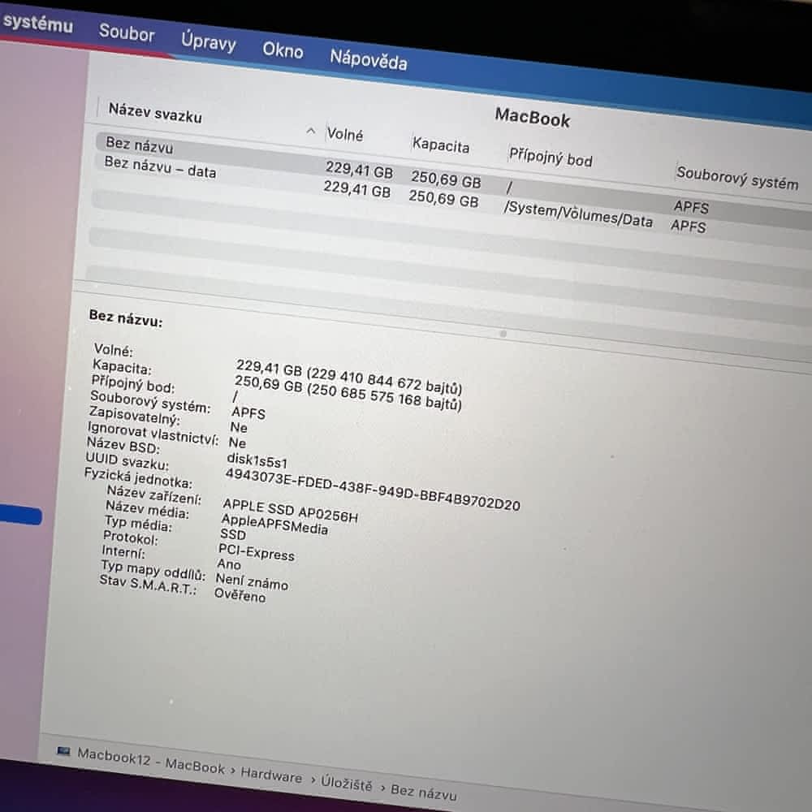812x812 pixels.
Task: Click the 229 410 844 672 bajtů value
Action: (x=384, y=381)
